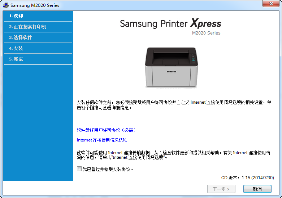
Task: Click the CD 版本 1.15 version text
Action: coord(247,178)
